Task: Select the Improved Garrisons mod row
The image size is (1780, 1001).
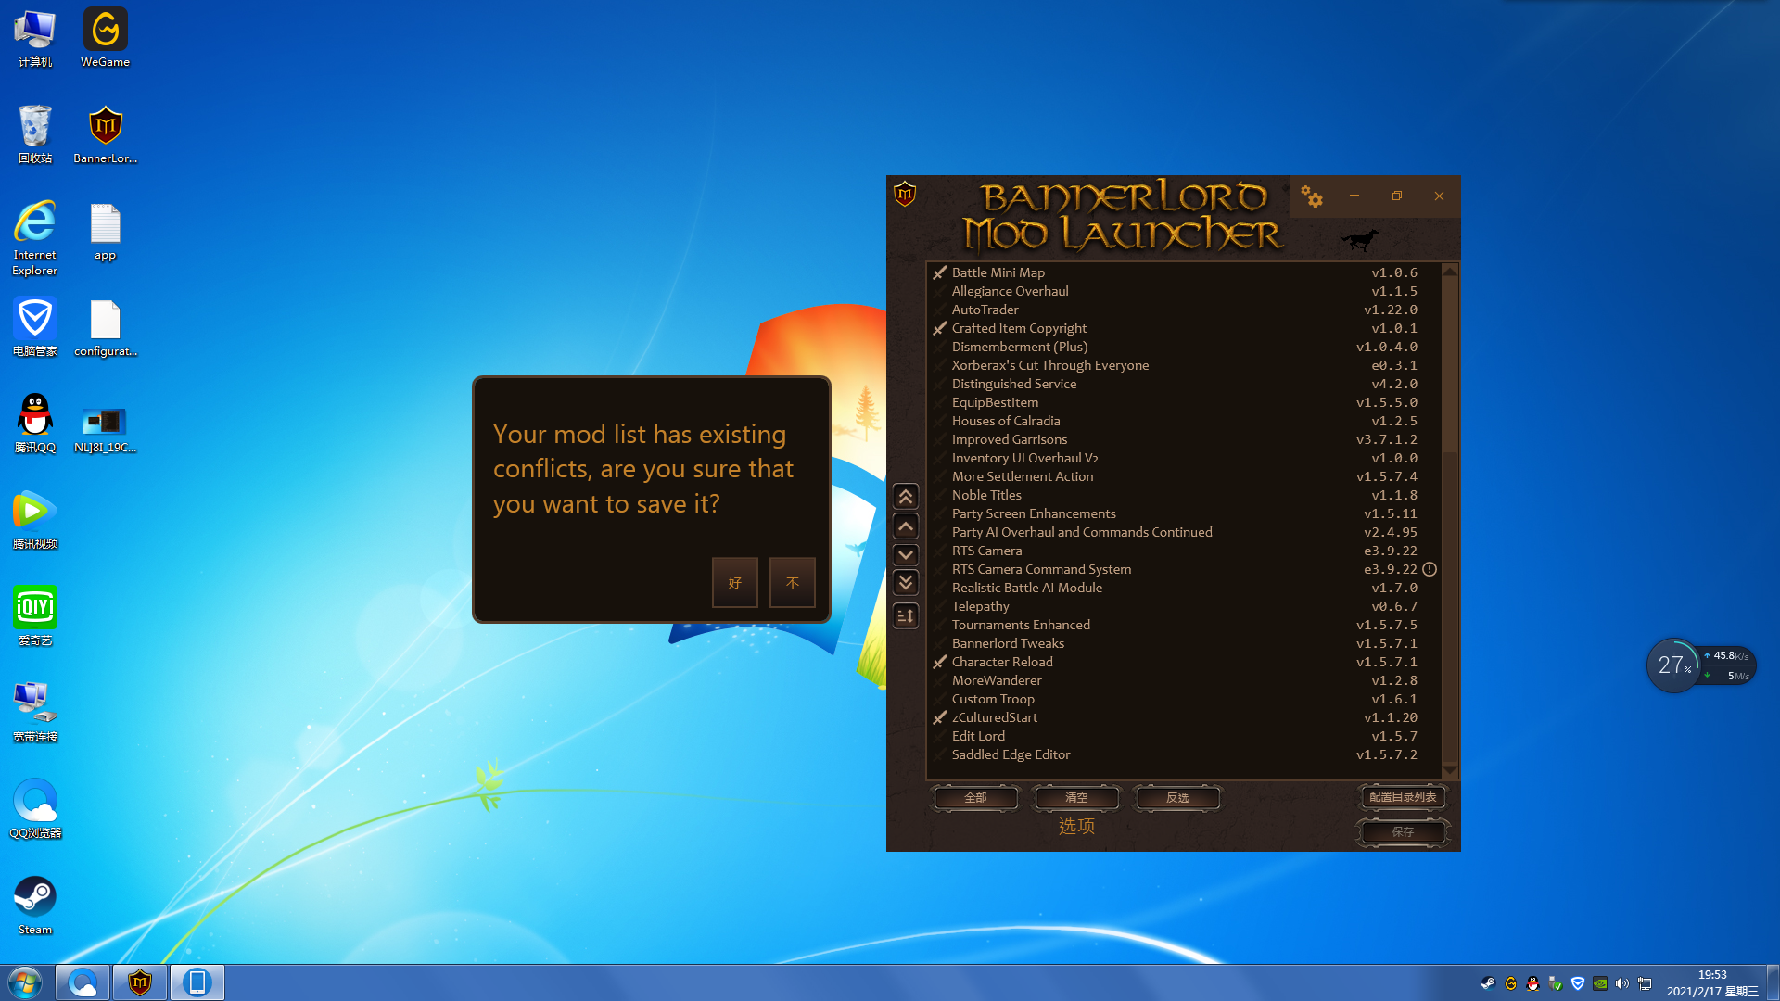Action: (1184, 439)
